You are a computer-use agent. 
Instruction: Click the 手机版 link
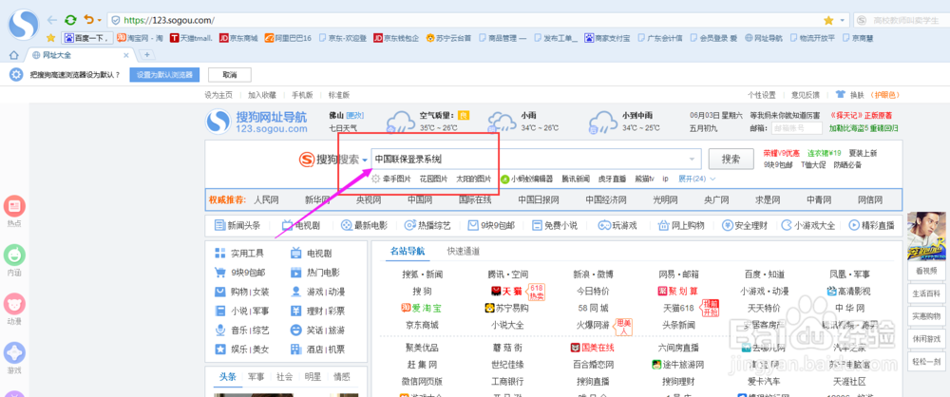302,95
